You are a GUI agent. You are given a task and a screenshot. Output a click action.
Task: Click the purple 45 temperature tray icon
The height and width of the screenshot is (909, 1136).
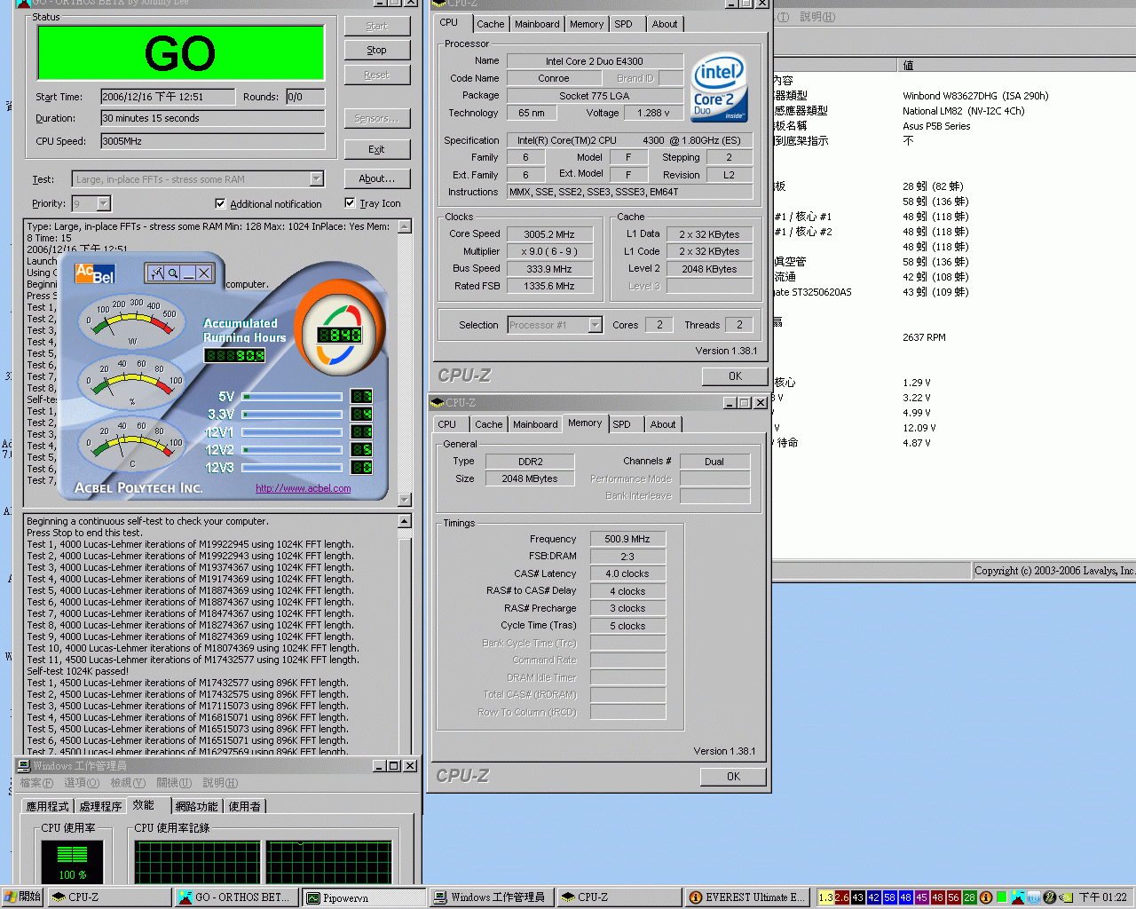click(922, 897)
